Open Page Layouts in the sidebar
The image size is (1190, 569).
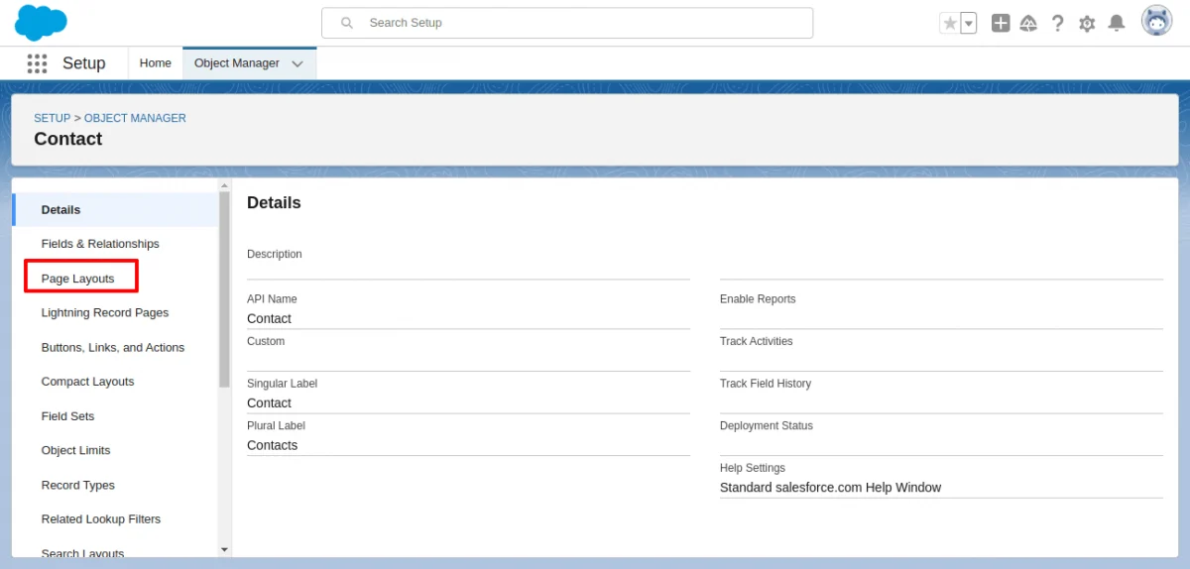pos(78,279)
